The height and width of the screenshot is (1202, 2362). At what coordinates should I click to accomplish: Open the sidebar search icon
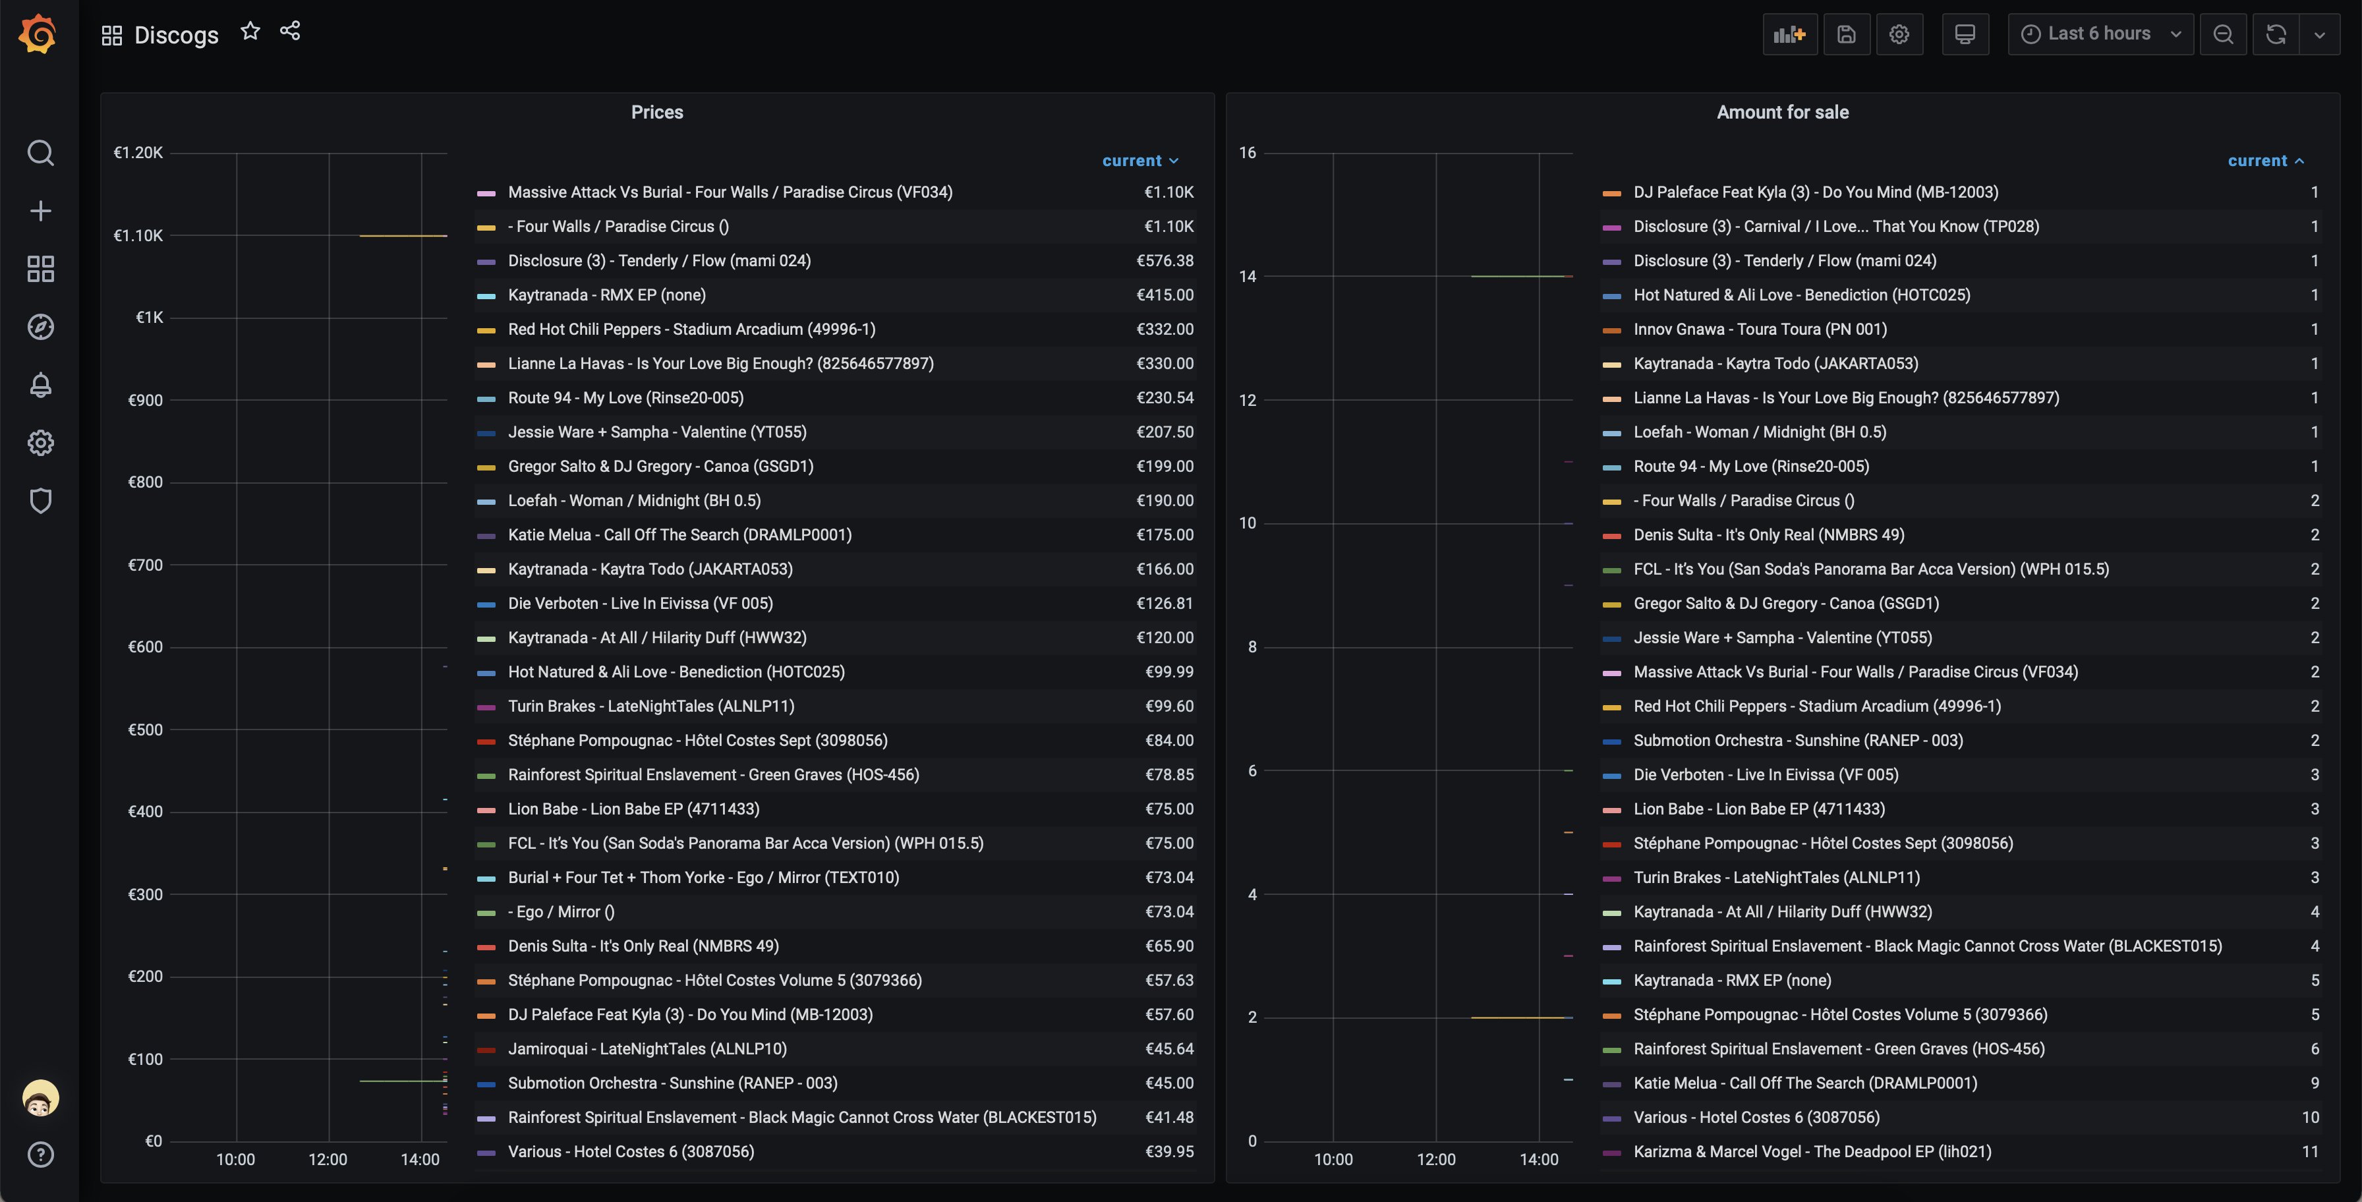pos(40,152)
